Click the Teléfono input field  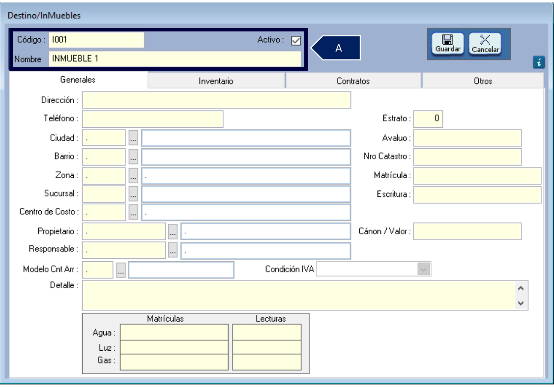[152, 119]
